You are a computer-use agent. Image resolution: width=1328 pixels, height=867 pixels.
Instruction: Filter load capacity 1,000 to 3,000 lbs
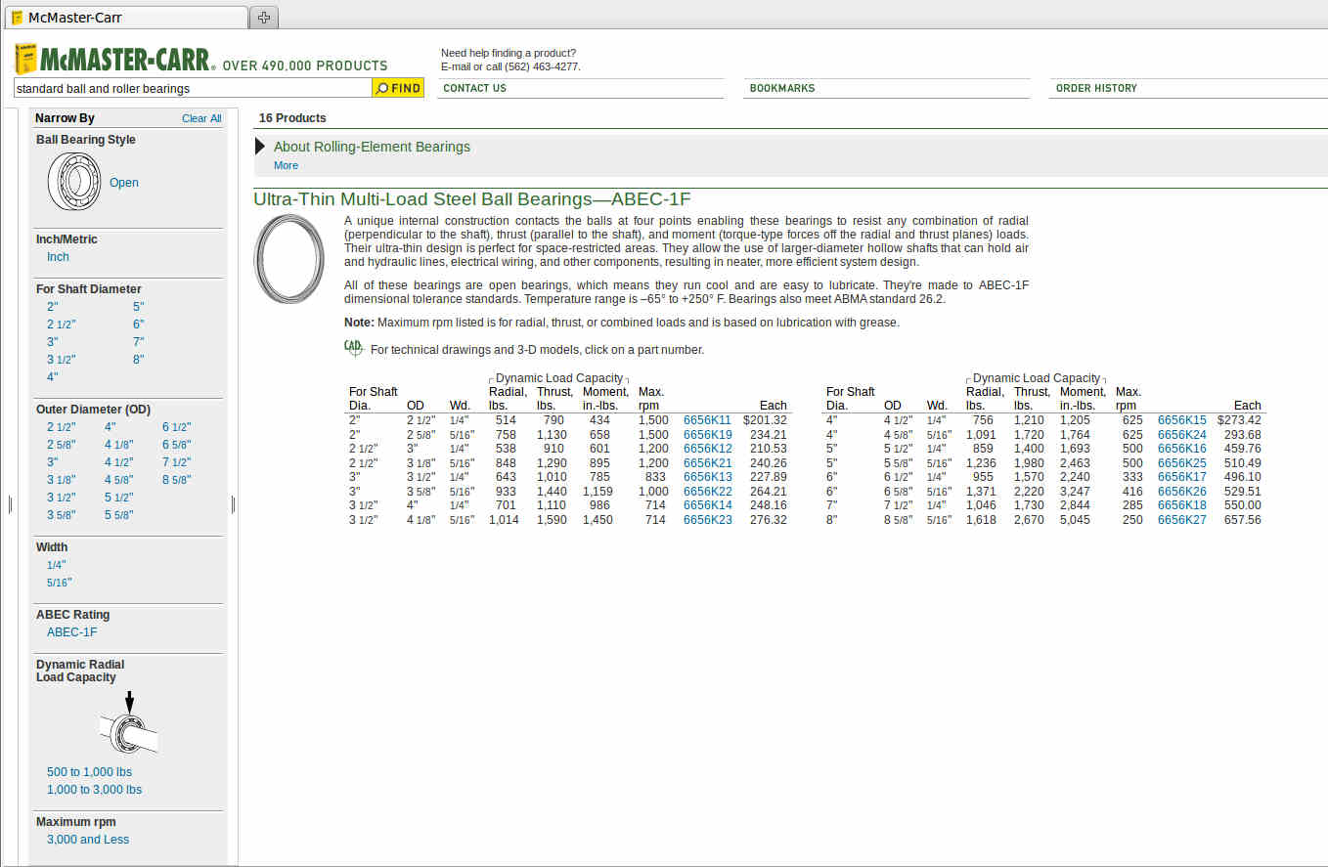pyautogui.click(x=94, y=790)
